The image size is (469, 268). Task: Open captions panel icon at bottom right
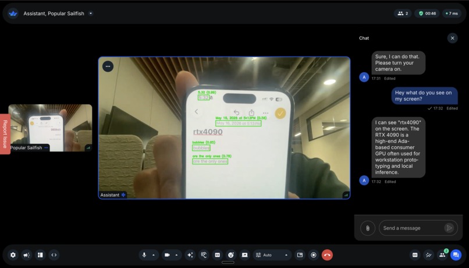click(415, 255)
